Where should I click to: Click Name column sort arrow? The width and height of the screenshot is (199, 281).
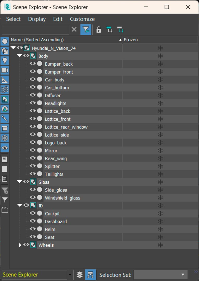120,40
